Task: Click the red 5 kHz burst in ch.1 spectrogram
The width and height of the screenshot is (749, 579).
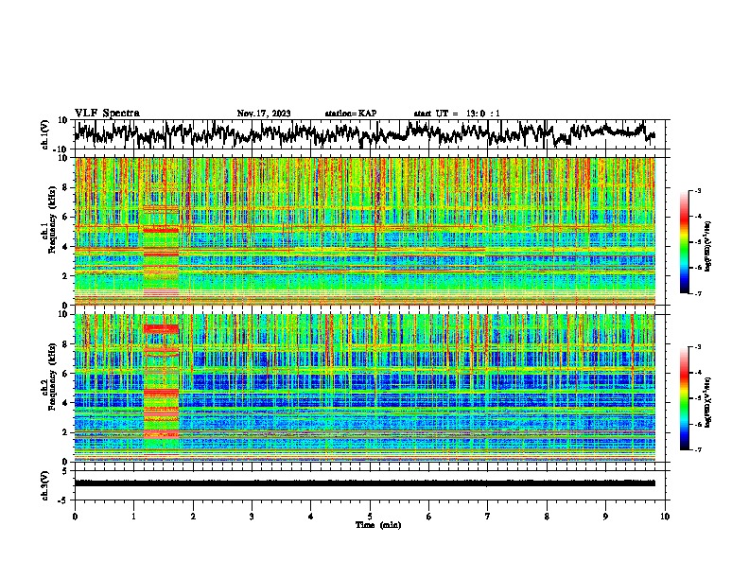Action: click(x=161, y=230)
